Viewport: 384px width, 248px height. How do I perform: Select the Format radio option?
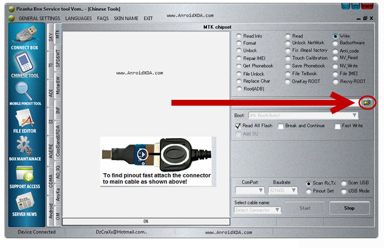click(x=239, y=43)
